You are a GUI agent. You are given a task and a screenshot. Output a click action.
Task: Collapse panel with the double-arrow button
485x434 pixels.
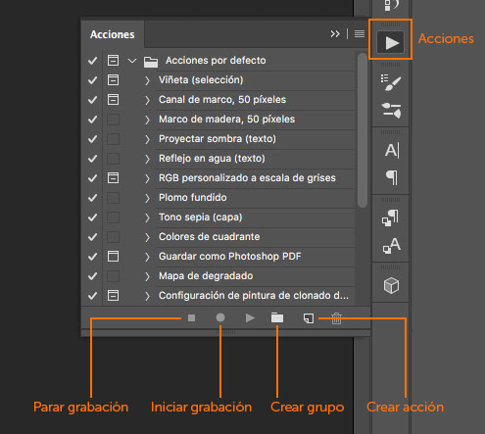pos(335,33)
